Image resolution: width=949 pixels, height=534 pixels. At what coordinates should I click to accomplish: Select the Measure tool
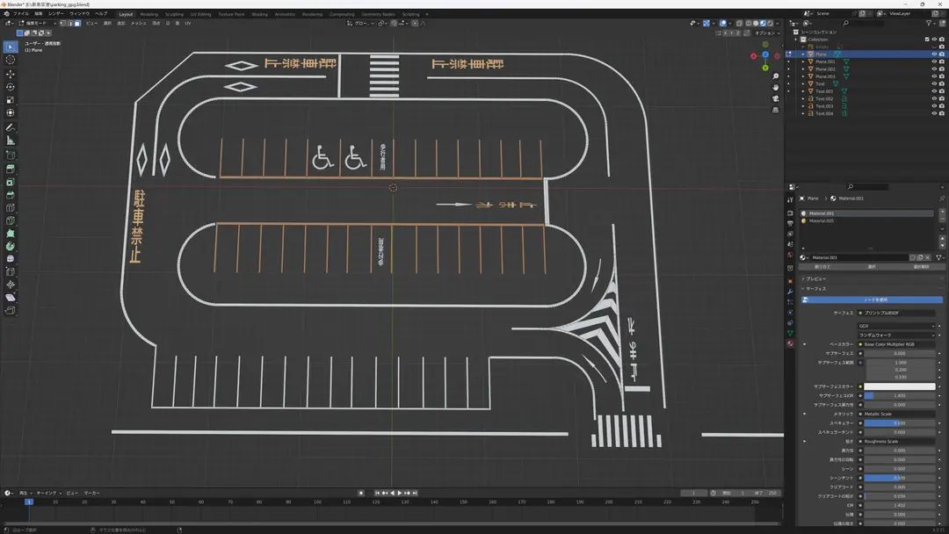tap(11, 141)
